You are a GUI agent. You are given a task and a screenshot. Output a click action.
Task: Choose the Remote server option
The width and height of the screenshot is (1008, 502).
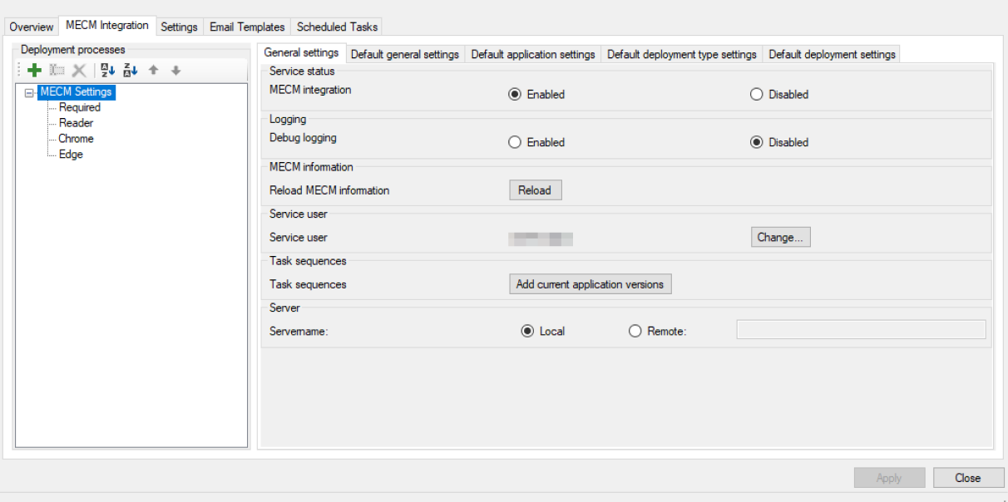[x=657, y=331]
